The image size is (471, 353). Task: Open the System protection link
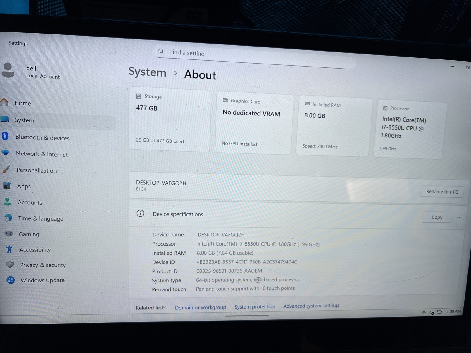255,306
